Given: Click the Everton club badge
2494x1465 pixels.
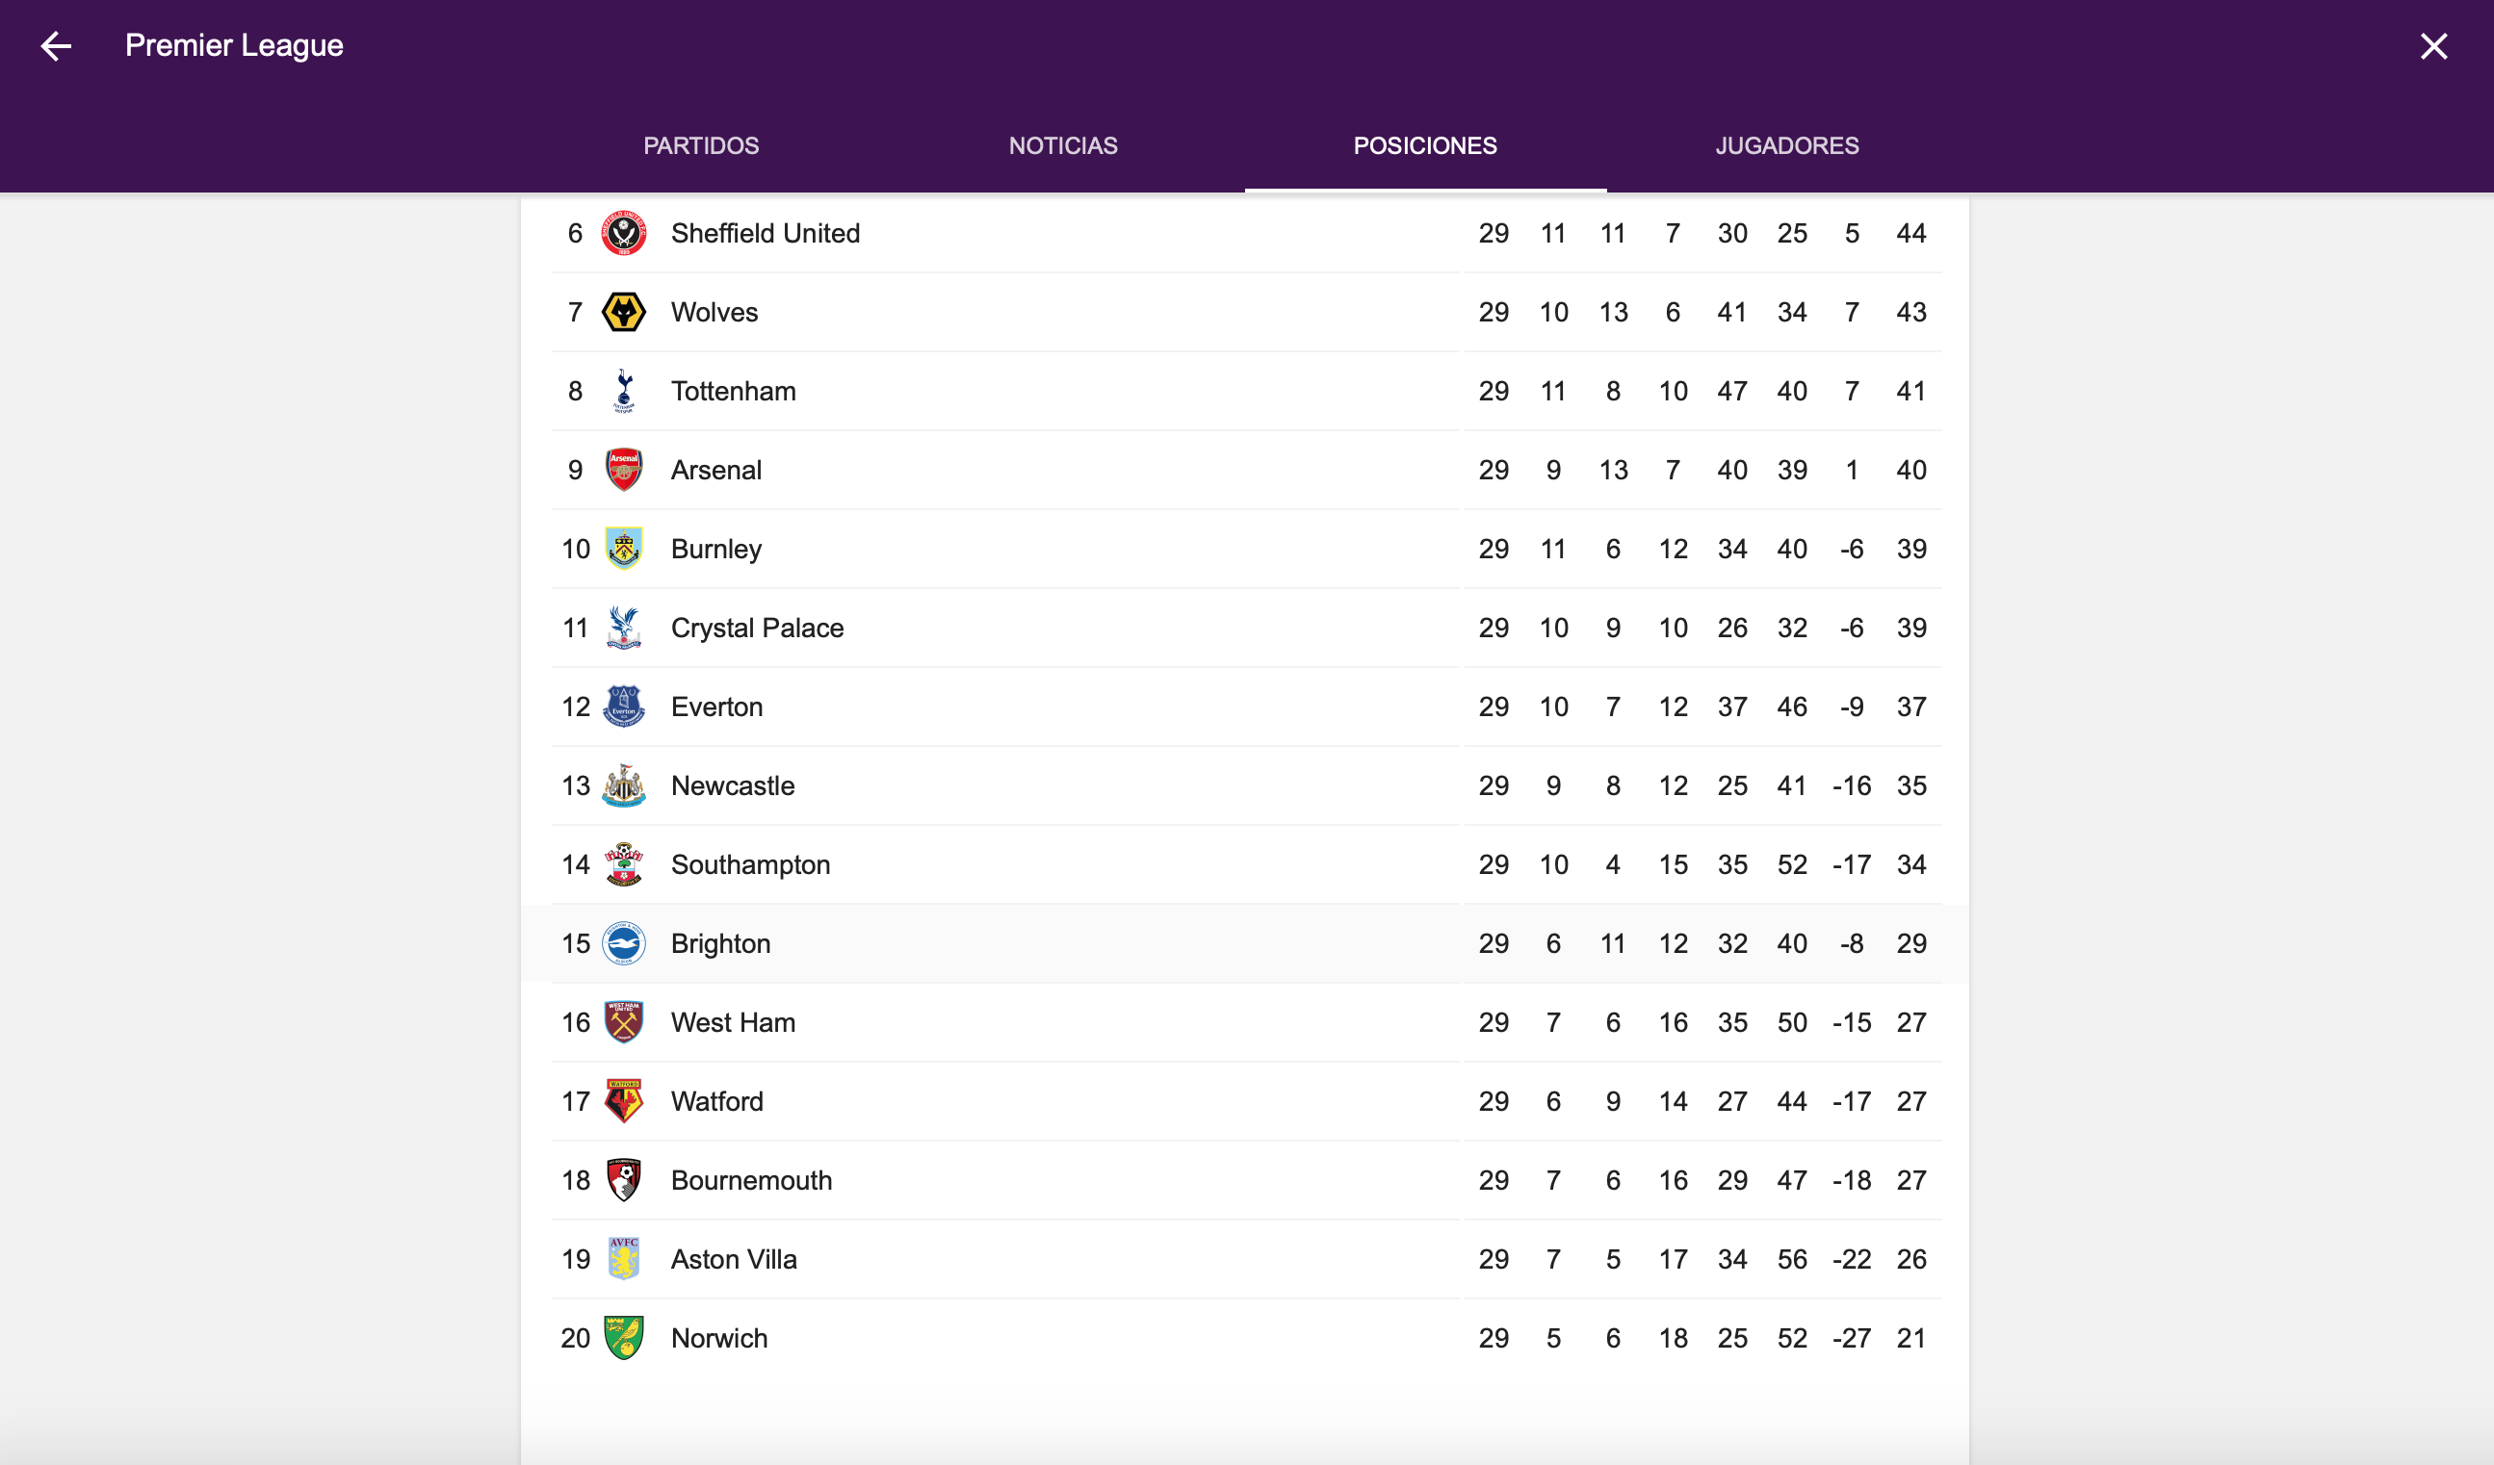Looking at the screenshot, I should pos(624,707).
